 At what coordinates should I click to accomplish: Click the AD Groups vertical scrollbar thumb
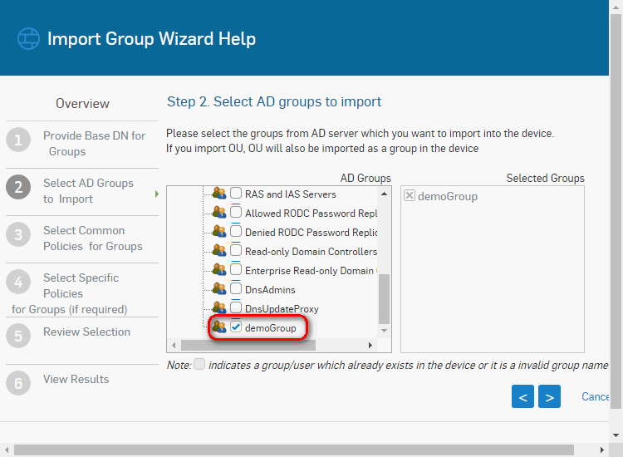click(384, 299)
